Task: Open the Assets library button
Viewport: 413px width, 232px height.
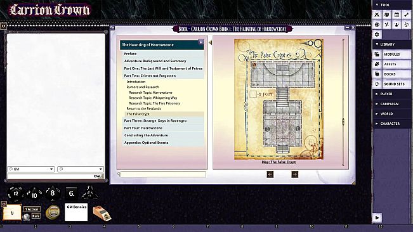Action: pyautogui.click(x=396, y=64)
